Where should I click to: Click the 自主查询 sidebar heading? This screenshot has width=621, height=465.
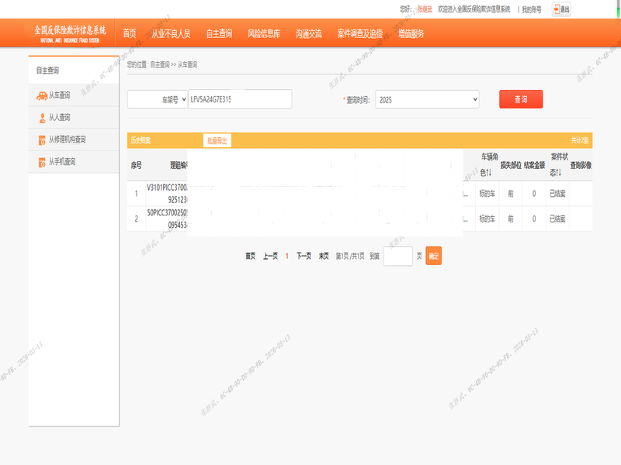pyautogui.click(x=48, y=71)
